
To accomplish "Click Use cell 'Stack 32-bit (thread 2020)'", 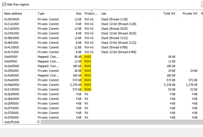I will pyautogui.click(x=118, y=33).
